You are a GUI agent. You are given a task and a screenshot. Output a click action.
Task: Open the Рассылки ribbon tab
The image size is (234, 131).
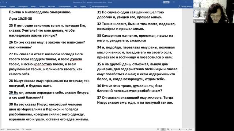click(x=52, y=7)
